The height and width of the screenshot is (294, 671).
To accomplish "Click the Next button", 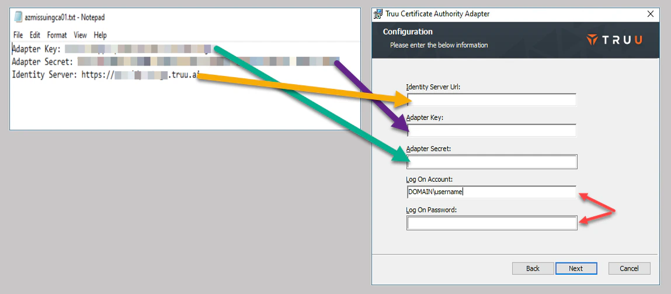I will pyautogui.click(x=576, y=268).
